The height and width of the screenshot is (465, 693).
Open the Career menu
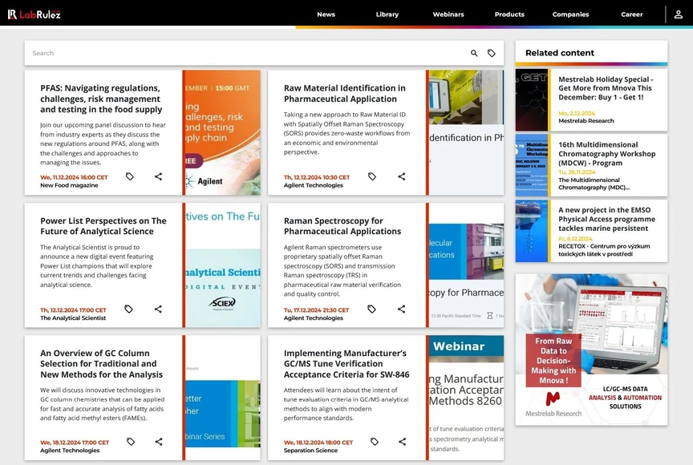[x=631, y=14]
